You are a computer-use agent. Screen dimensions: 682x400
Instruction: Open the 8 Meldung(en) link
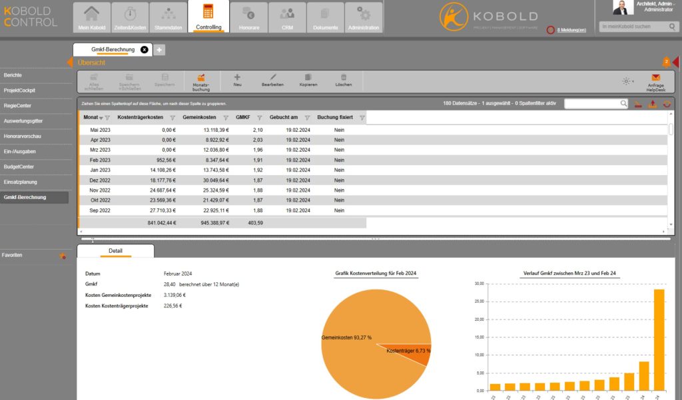tap(571, 30)
